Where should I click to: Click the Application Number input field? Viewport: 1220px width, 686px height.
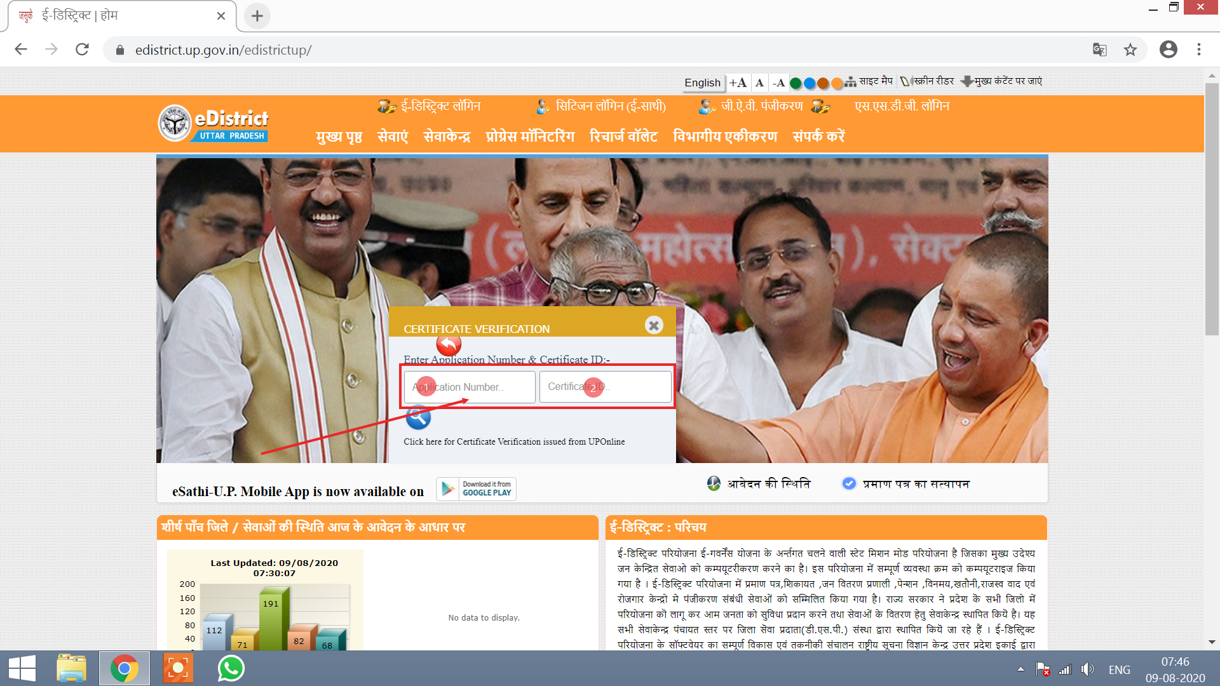point(470,387)
